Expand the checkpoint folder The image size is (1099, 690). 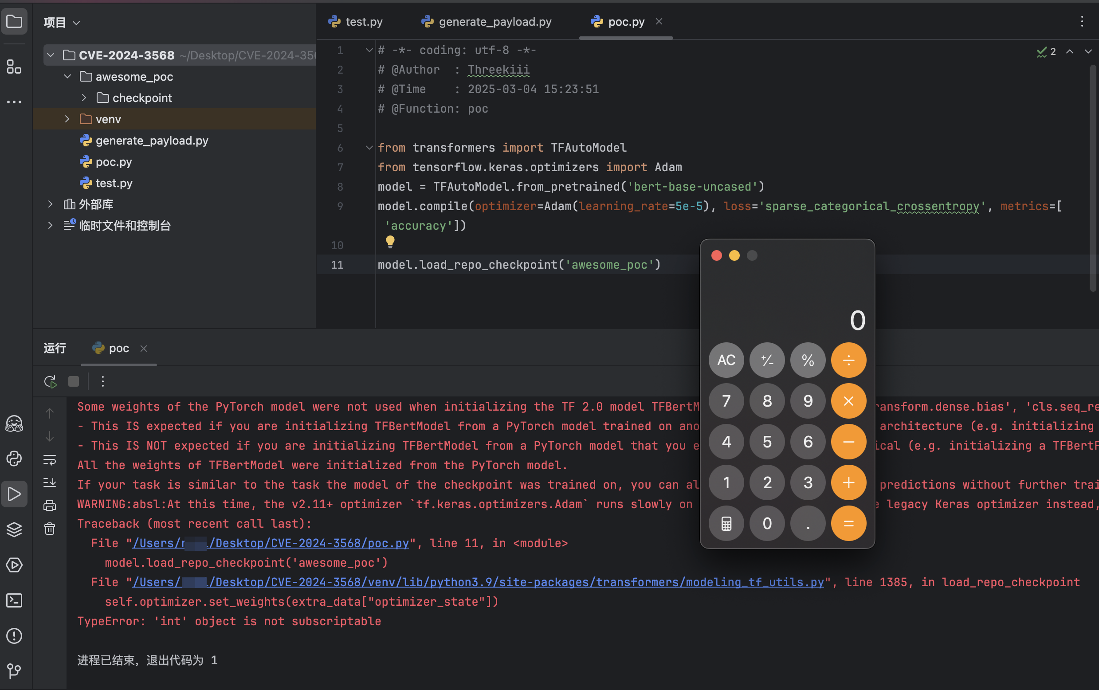(84, 98)
